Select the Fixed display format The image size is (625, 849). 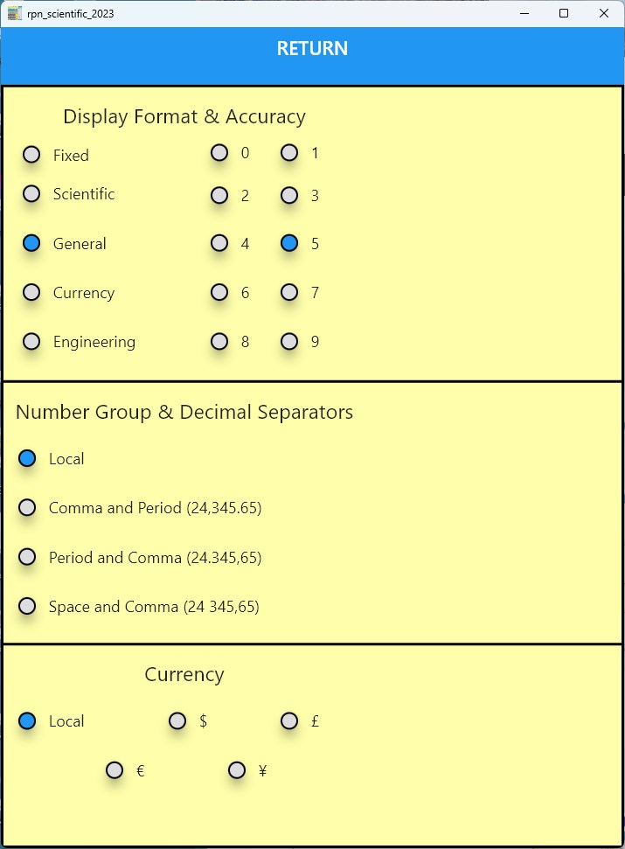[x=31, y=155]
